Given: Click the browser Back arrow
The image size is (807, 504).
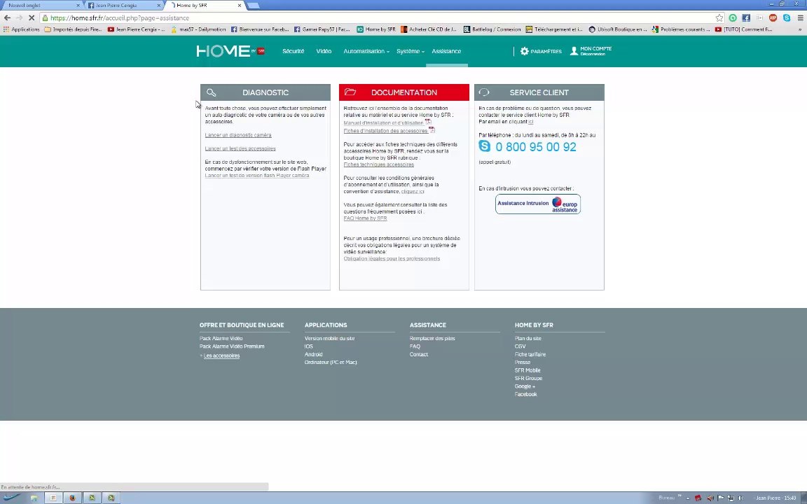Looking at the screenshot, I should coord(7,17).
